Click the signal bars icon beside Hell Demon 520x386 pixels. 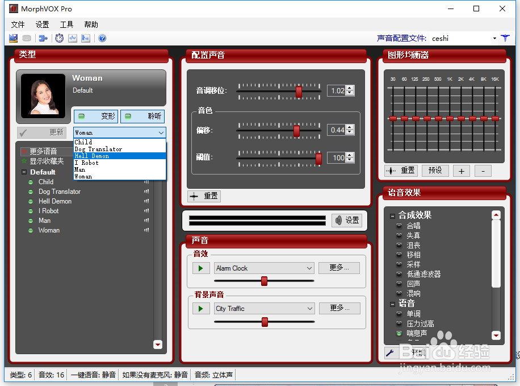pyautogui.click(x=146, y=201)
